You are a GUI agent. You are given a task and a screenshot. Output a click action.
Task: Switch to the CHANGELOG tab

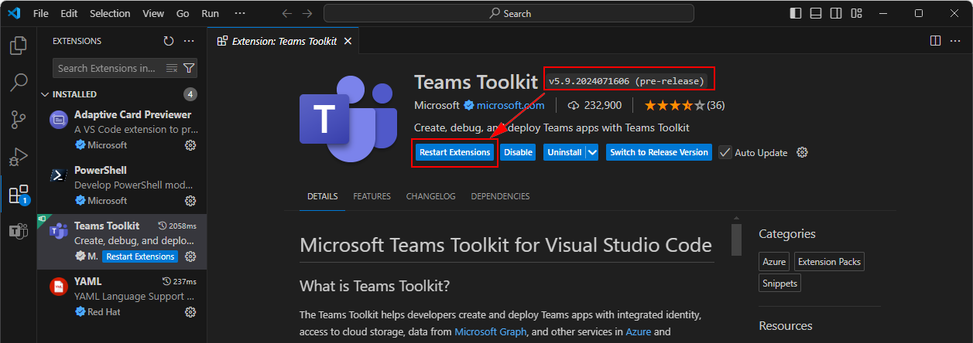pos(431,196)
